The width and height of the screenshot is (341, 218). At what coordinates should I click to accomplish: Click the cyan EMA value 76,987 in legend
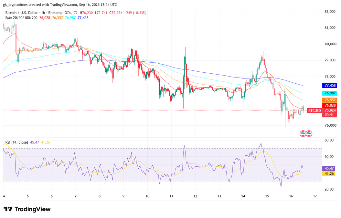coord(70,18)
